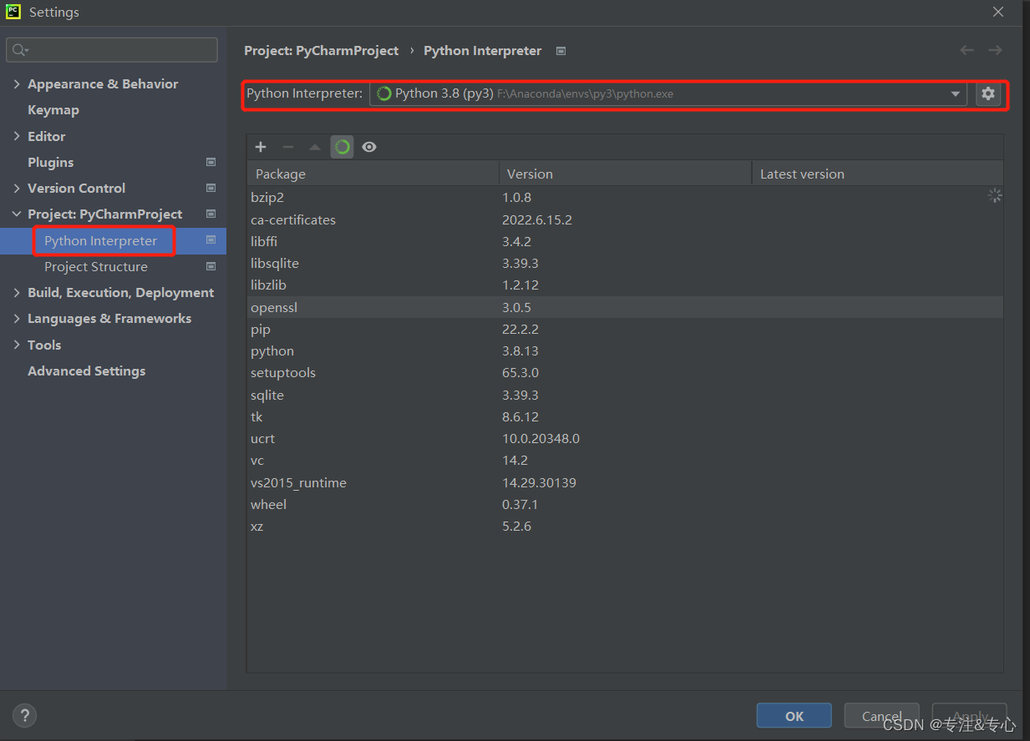Viewport: 1030px width, 741px height.
Task: Click the project-level icon beside Version Control
Action: pos(211,189)
